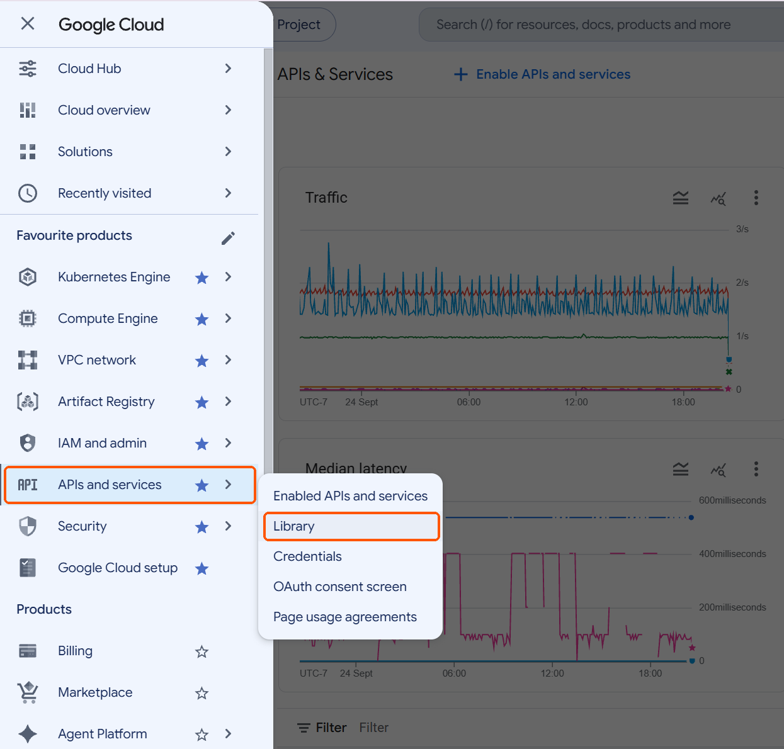Screen dimensions: 784x749
Task: Close the navigation menu with the X icon
Action: 28,24
